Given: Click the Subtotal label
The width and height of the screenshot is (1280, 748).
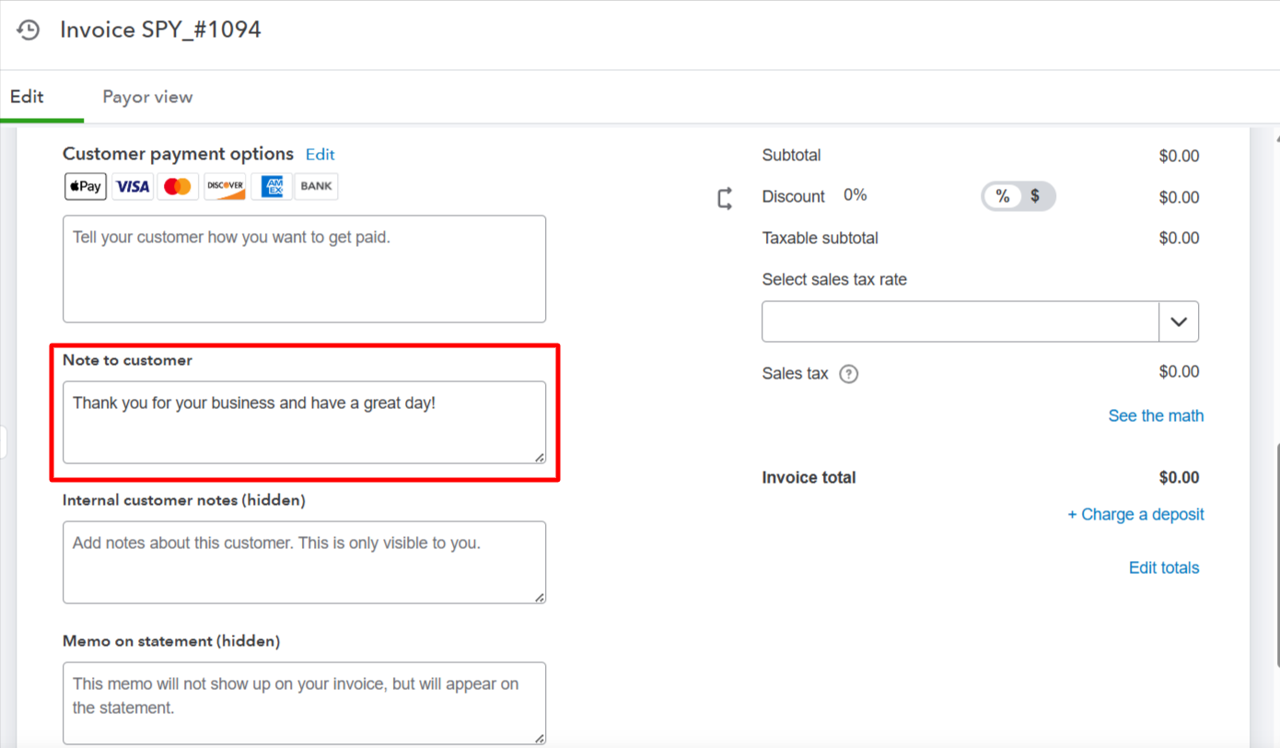Looking at the screenshot, I should tap(791, 155).
